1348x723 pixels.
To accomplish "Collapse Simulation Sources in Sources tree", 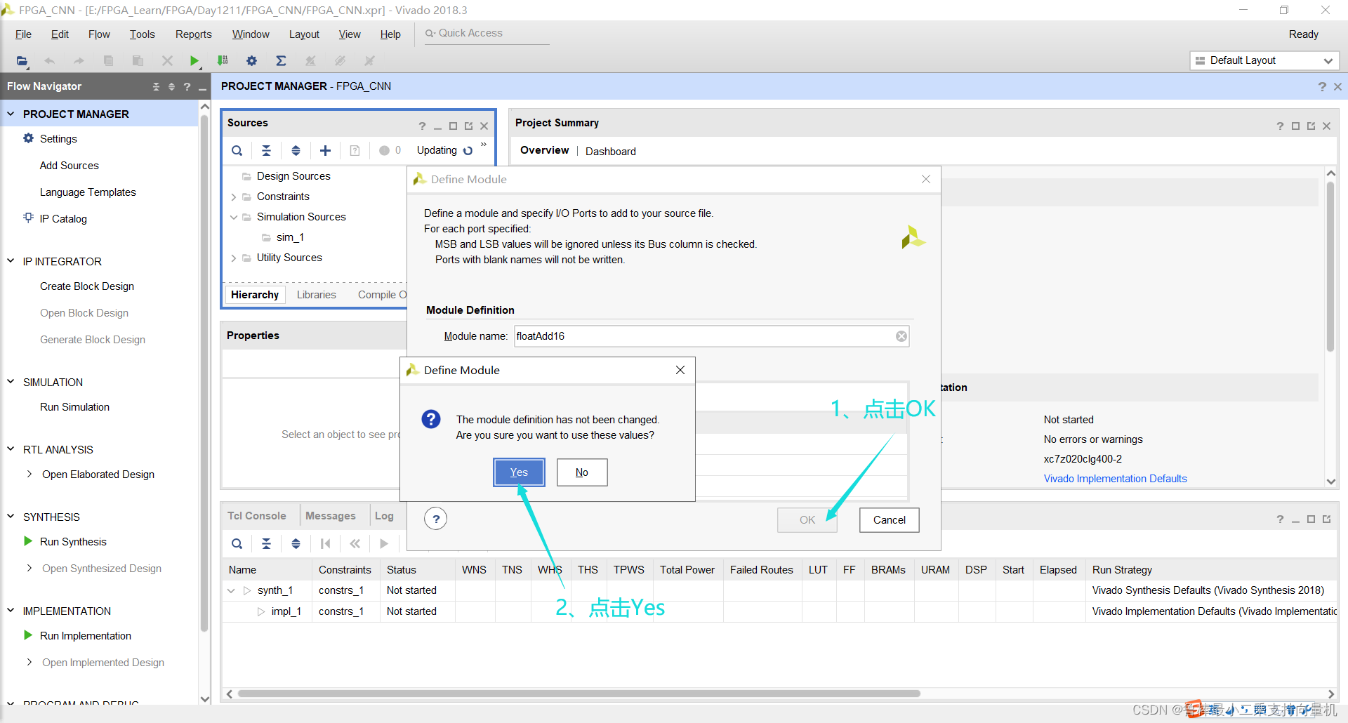I will pyautogui.click(x=233, y=217).
